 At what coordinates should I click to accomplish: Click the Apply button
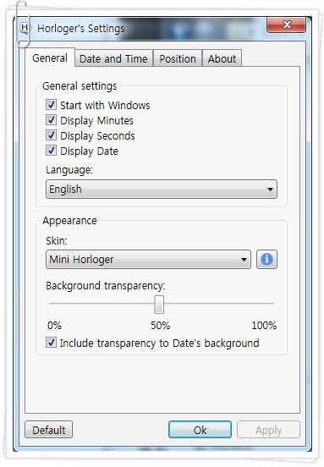tap(268, 430)
